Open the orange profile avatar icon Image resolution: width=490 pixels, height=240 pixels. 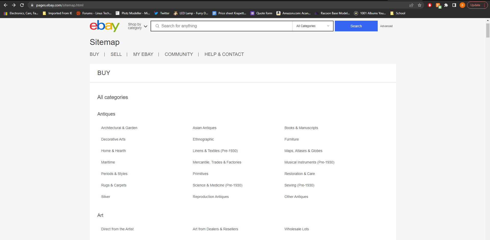[462, 5]
